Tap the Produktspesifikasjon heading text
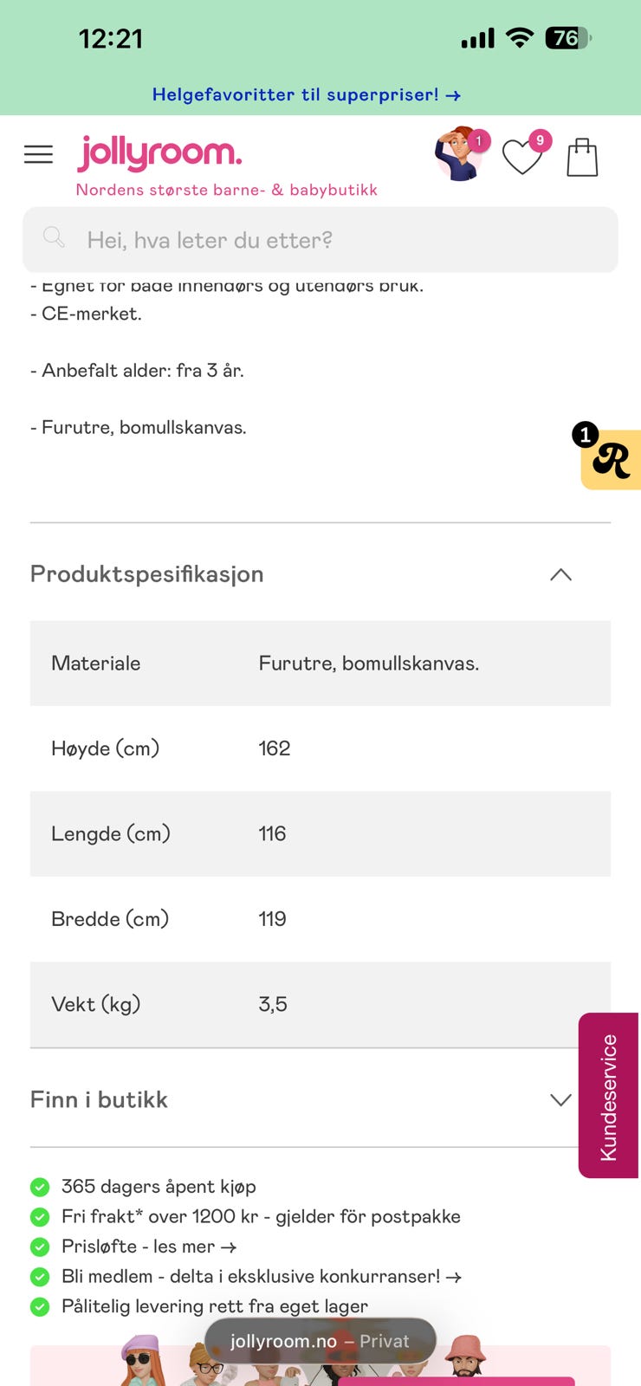This screenshot has height=1386, width=641. click(x=147, y=574)
